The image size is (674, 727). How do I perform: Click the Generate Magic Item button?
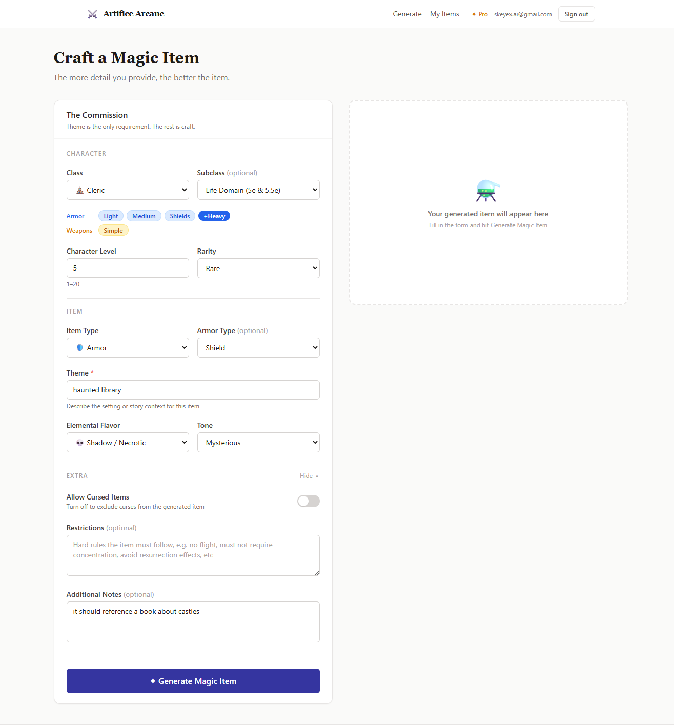pyautogui.click(x=193, y=681)
